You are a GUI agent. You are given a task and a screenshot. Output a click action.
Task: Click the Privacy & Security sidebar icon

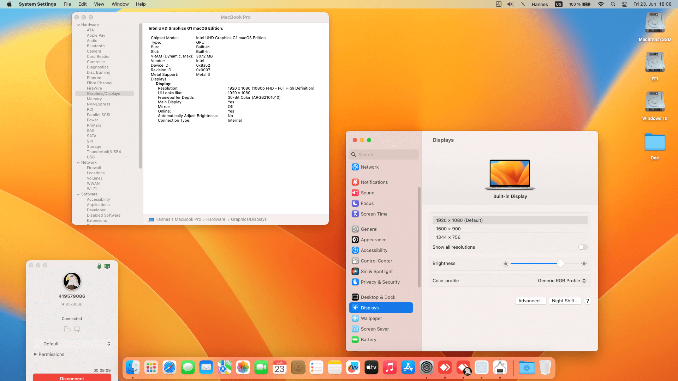pyautogui.click(x=355, y=282)
